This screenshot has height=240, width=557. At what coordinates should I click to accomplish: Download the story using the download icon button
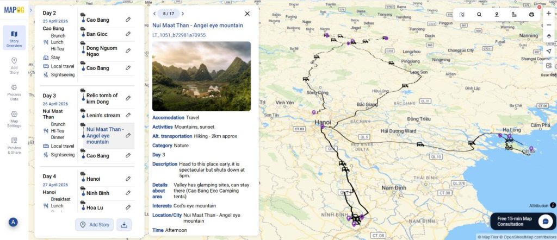[x=124, y=225]
